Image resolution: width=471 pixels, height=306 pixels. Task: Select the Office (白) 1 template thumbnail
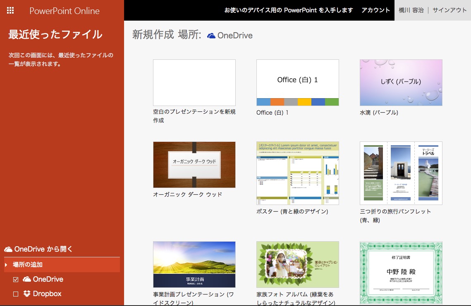click(x=298, y=83)
